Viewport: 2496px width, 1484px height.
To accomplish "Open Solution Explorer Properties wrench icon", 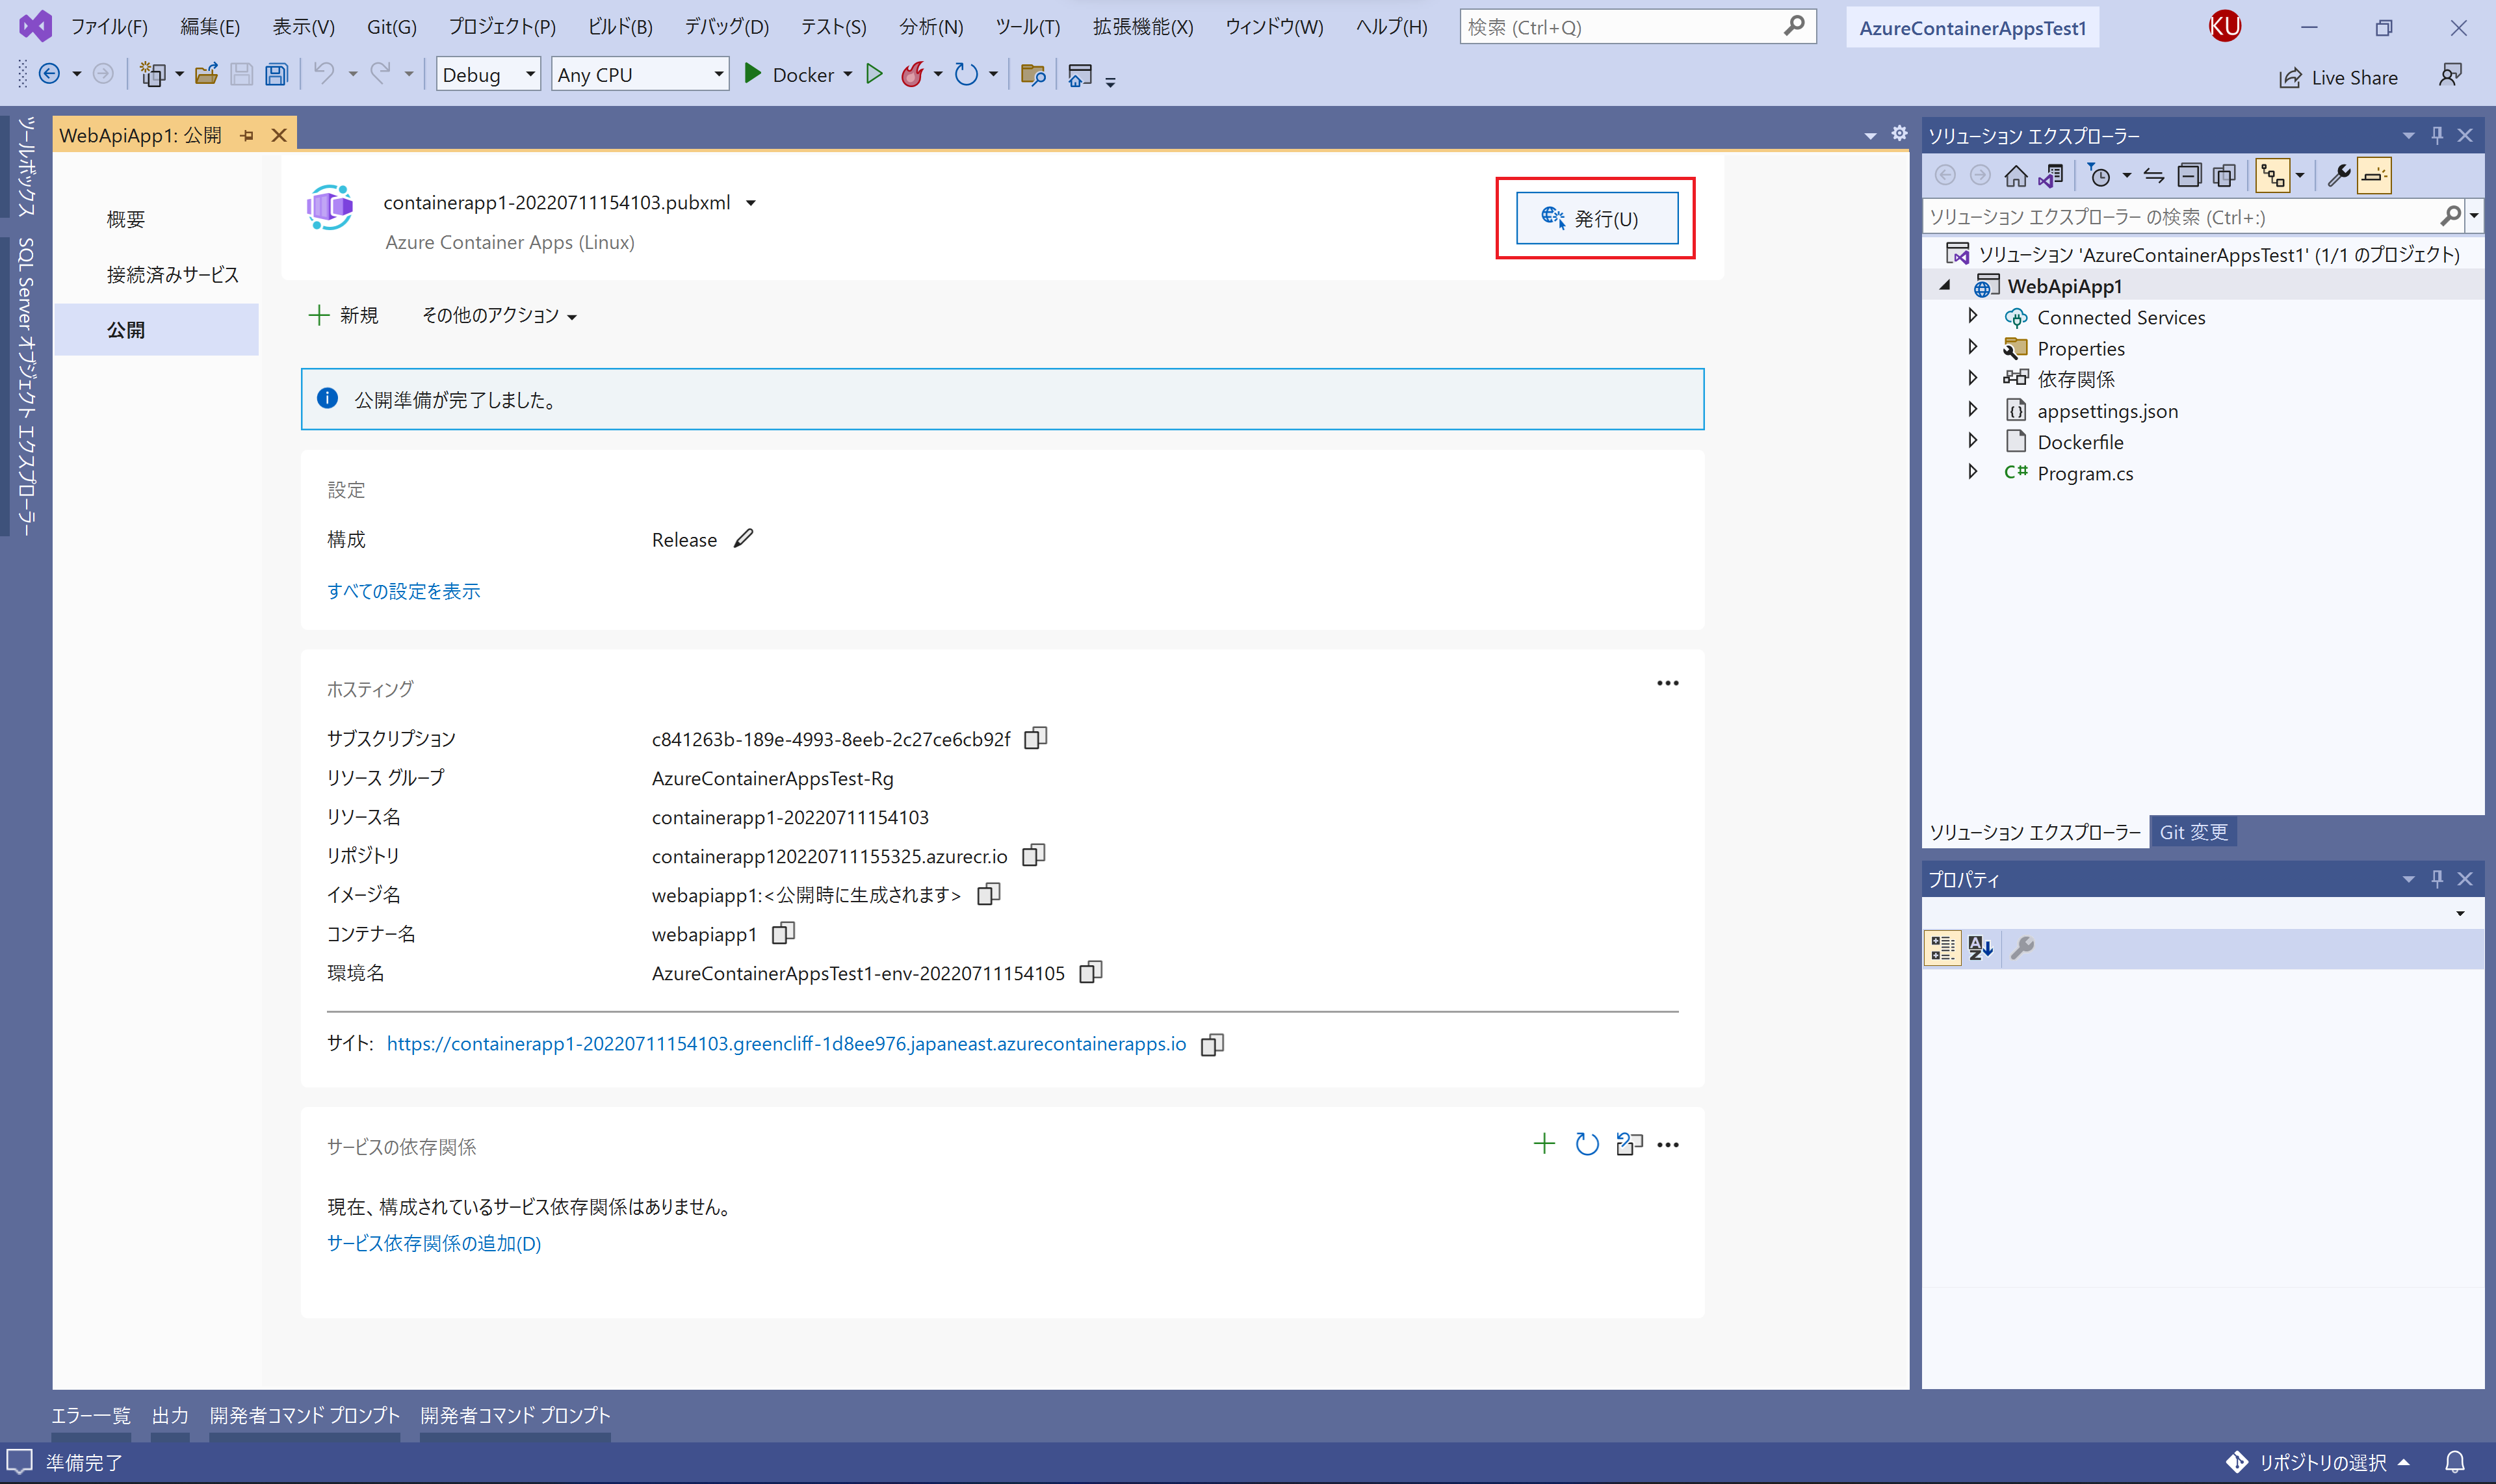I will 2338,176.
